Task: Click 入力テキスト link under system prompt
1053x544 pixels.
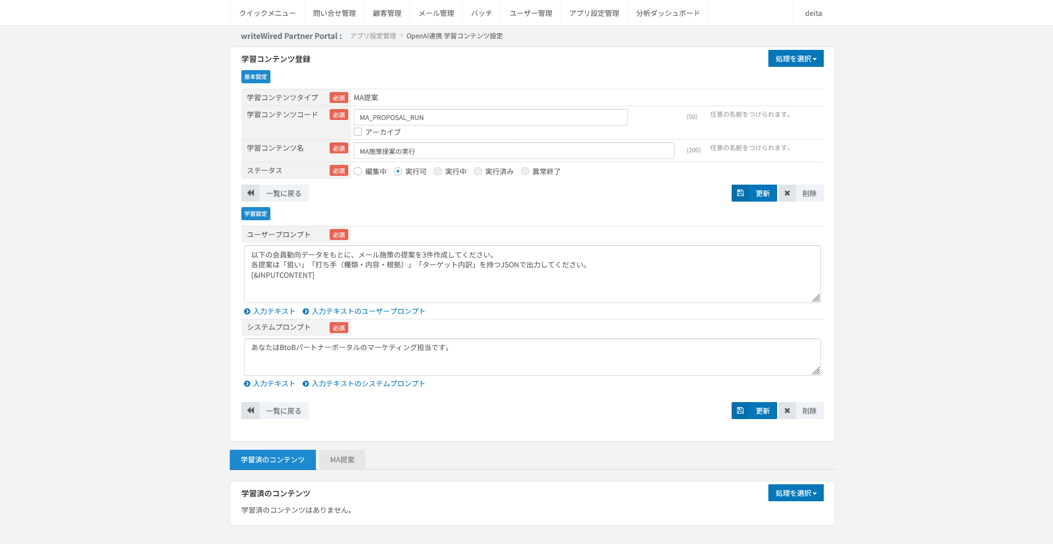Action: 274,383
